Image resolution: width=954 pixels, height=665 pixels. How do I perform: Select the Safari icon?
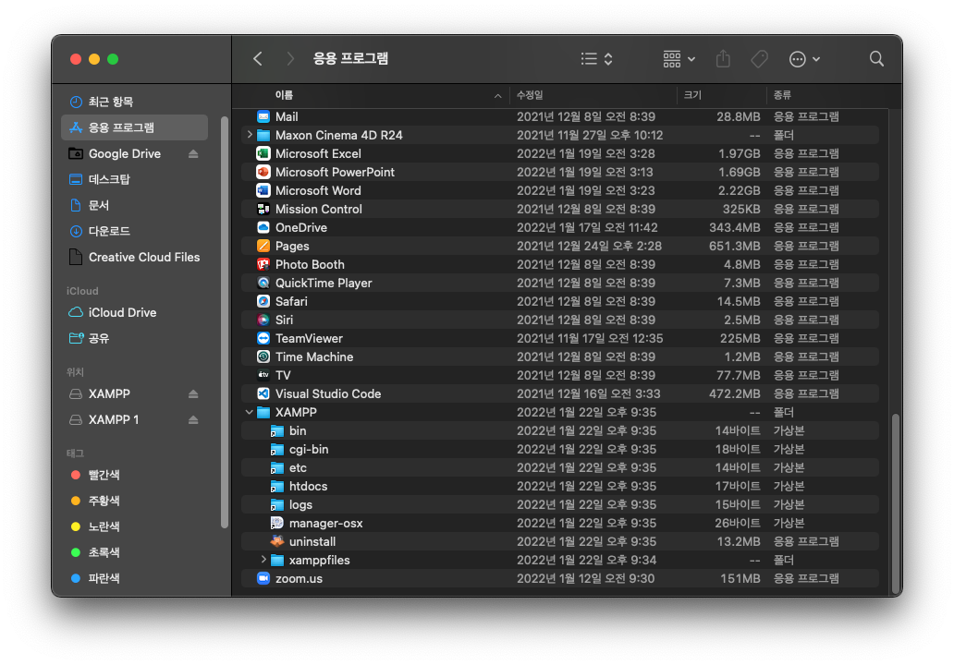tap(263, 301)
